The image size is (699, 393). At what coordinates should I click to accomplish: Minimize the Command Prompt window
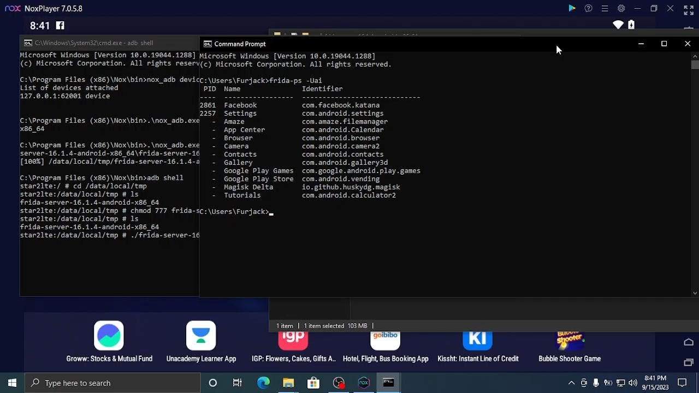[641, 44]
